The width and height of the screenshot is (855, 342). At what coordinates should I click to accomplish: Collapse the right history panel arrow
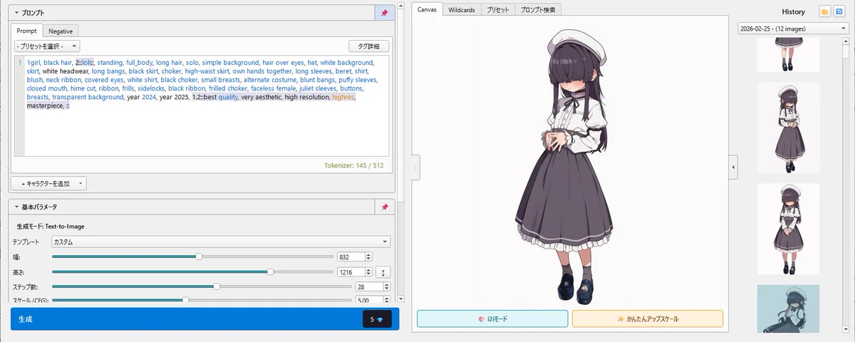[x=734, y=167]
